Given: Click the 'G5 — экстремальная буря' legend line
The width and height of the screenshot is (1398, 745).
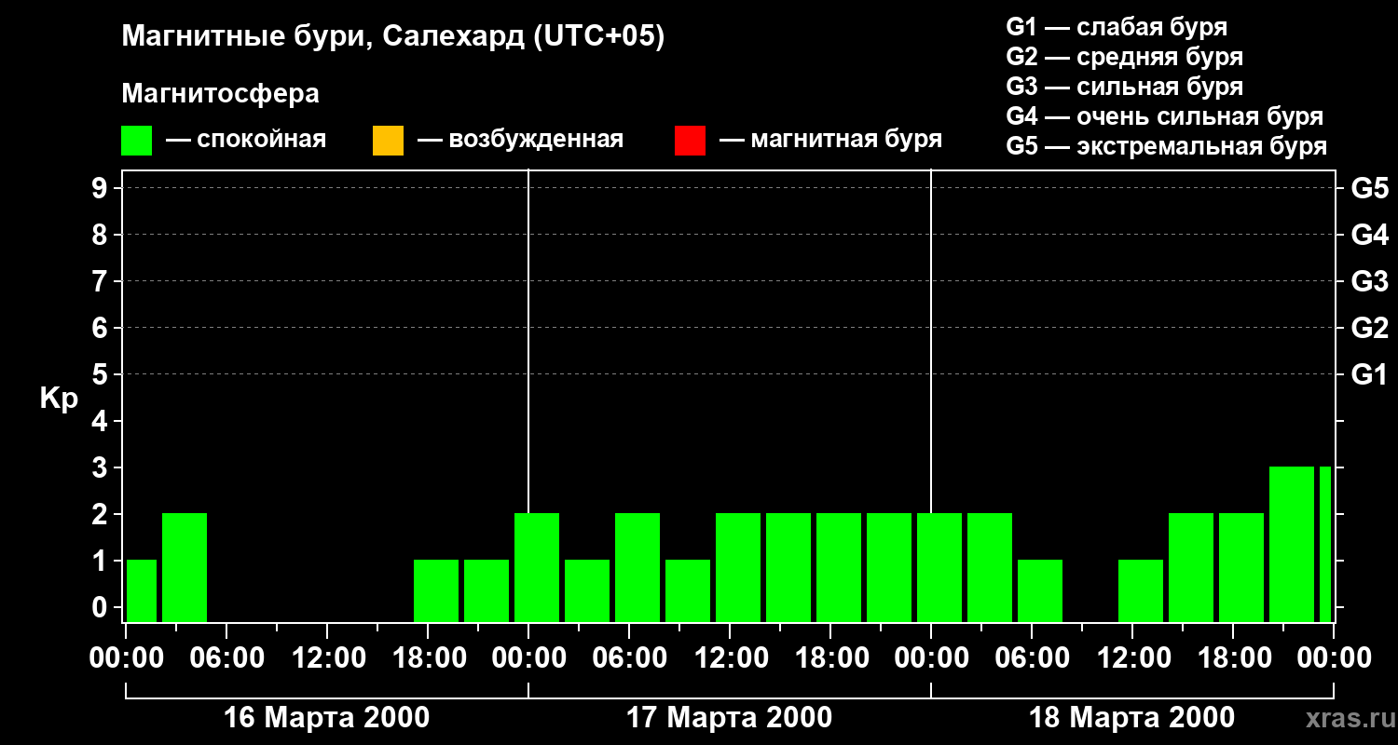Looking at the screenshot, I should 1166,147.
